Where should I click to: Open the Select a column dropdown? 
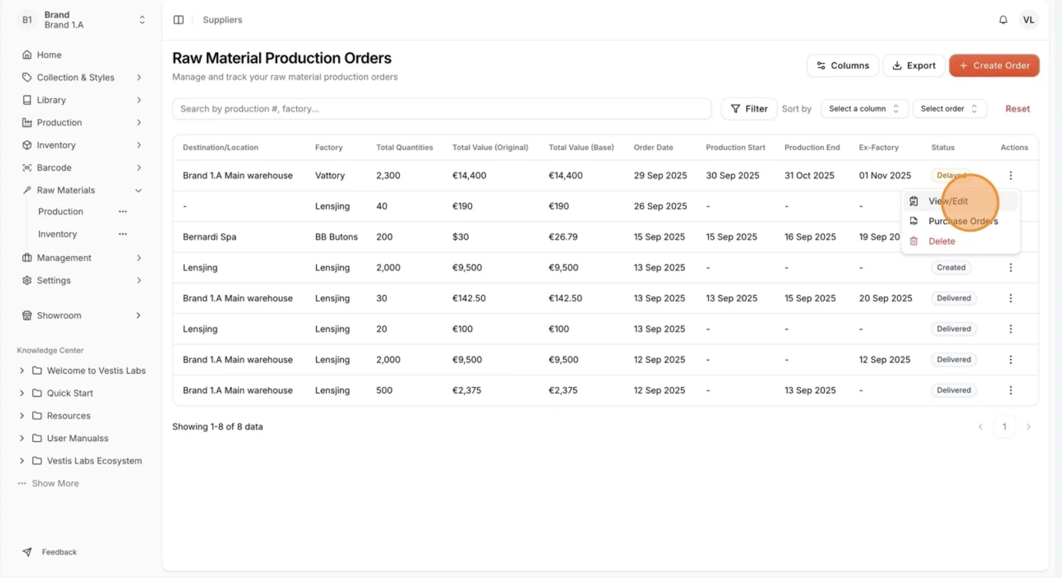click(x=864, y=108)
